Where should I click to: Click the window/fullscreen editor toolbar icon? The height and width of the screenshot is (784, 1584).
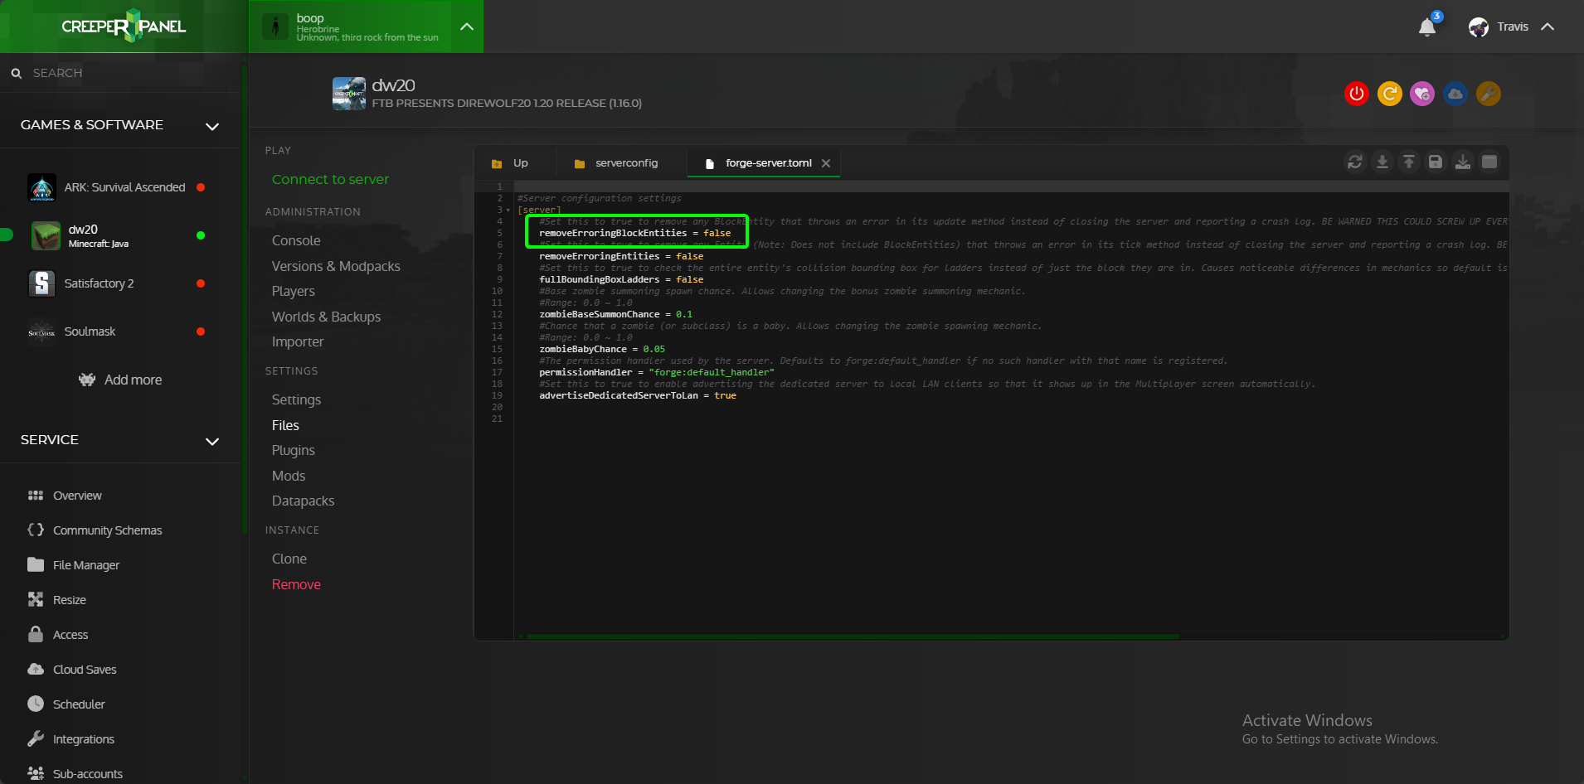pos(1489,162)
